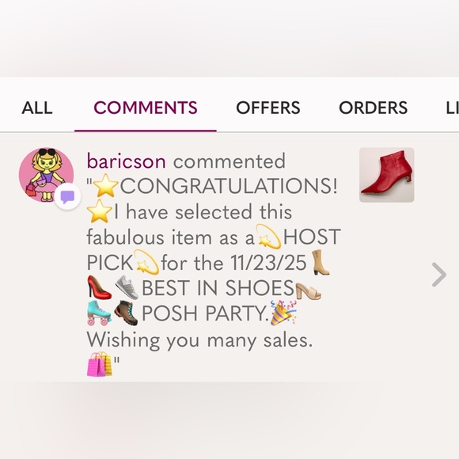Click the red high heel emoji
This screenshot has height=459, width=459.
tap(99, 287)
